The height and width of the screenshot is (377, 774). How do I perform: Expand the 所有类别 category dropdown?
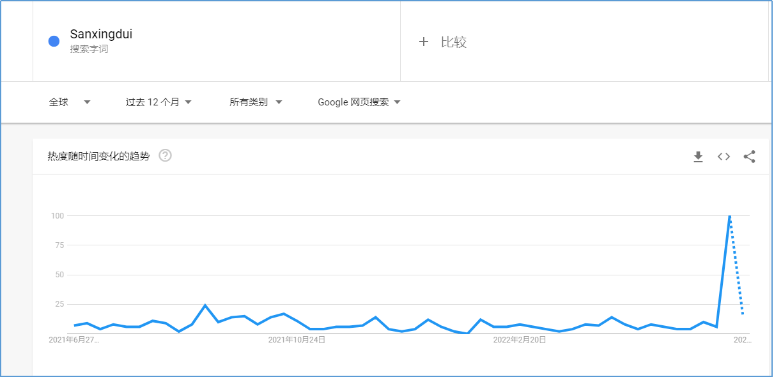(256, 102)
